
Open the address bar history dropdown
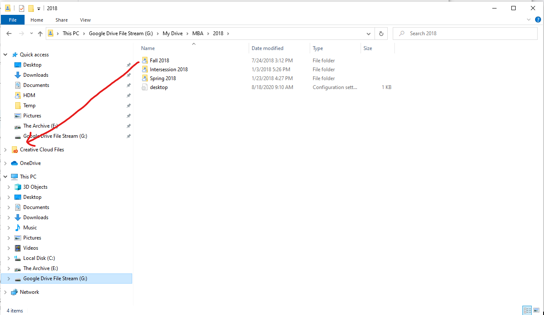tap(369, 33)
